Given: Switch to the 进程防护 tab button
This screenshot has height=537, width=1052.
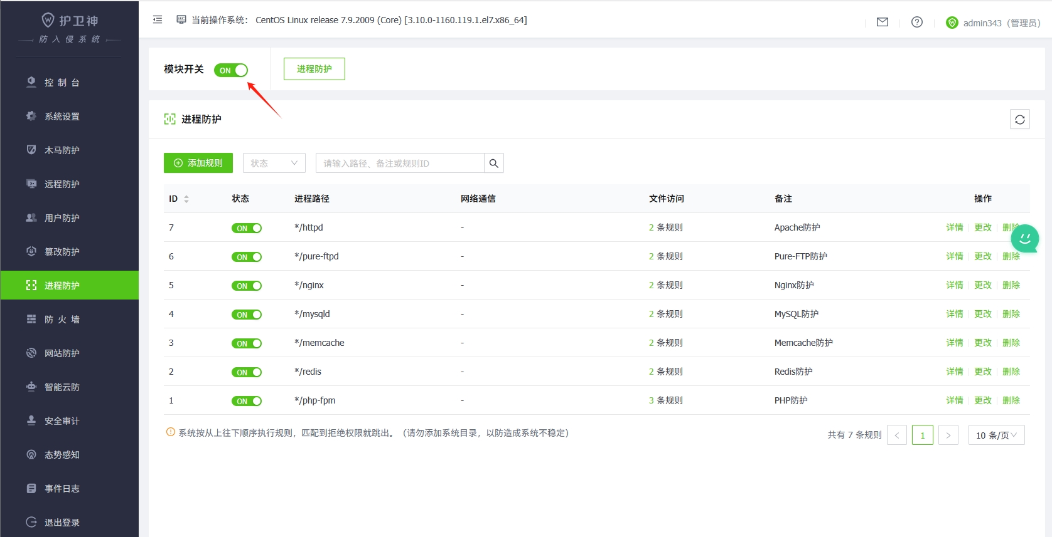Looking at the screenshot, I should click(314, 69).
